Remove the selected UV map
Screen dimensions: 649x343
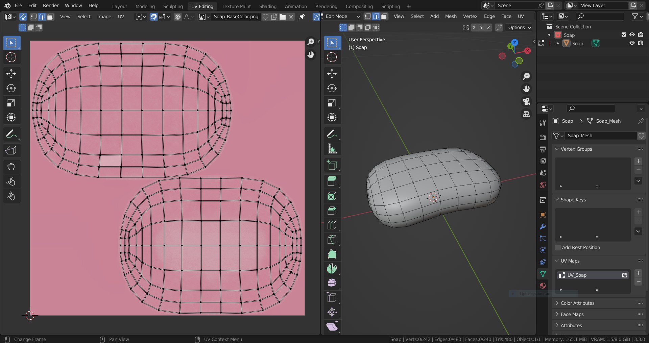[x=639, y=281]
